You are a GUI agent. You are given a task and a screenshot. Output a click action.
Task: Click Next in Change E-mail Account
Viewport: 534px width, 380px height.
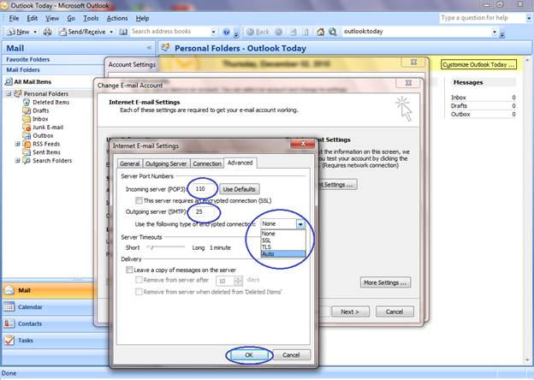350,312
